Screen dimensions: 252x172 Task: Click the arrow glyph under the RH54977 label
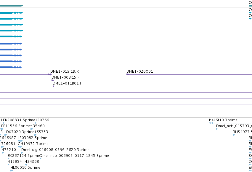234,135
